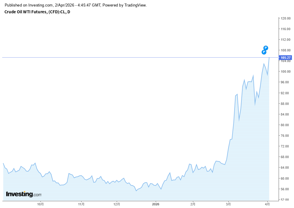Click the 100.00 price axis label
294x208 pixels.
click(285, 71)
